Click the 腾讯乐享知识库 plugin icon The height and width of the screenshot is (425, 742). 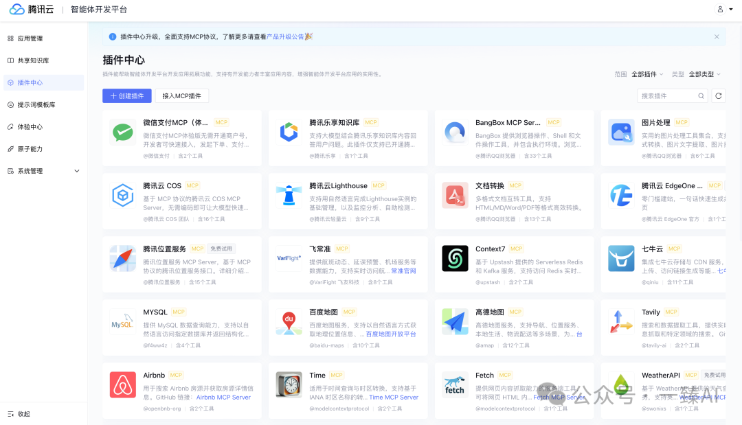click(x=289, y=133)
